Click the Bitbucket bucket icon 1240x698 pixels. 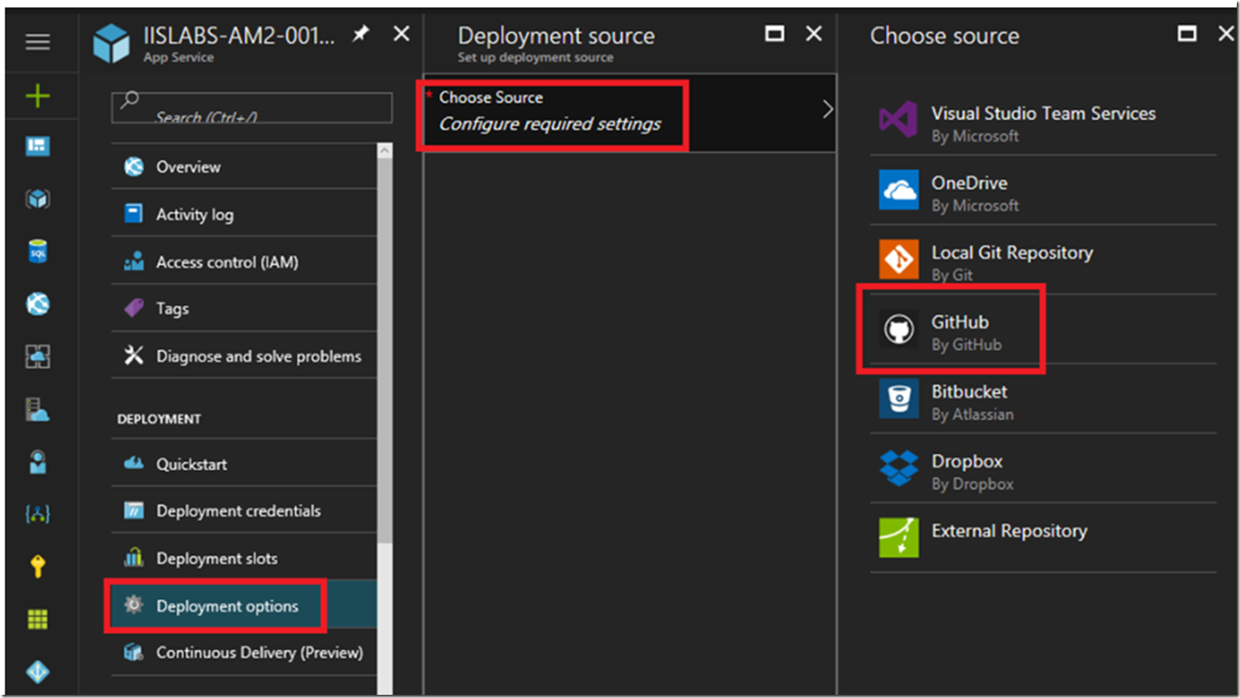coord(898,399)
